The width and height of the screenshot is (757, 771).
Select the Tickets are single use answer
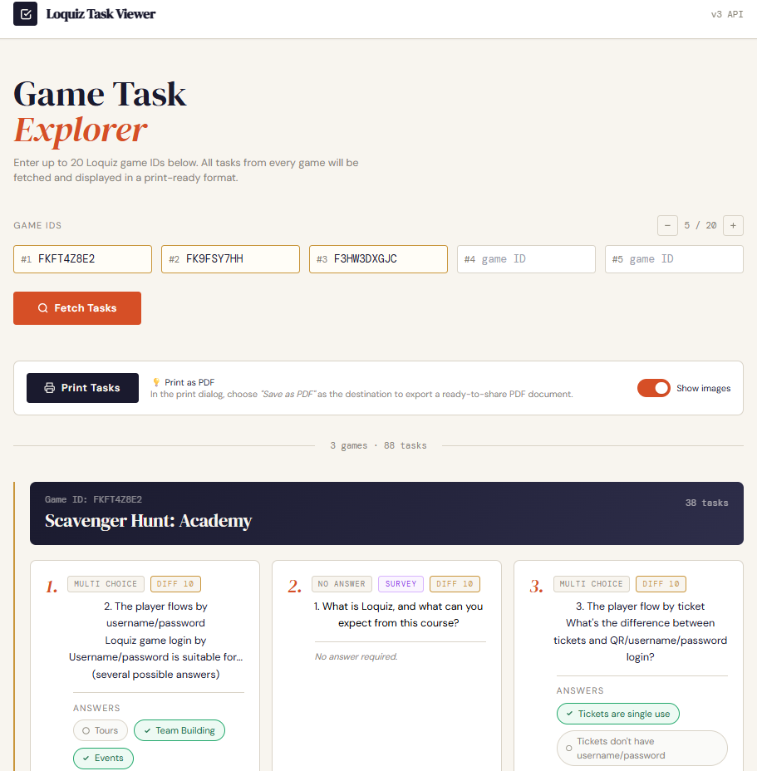[618, 714]
